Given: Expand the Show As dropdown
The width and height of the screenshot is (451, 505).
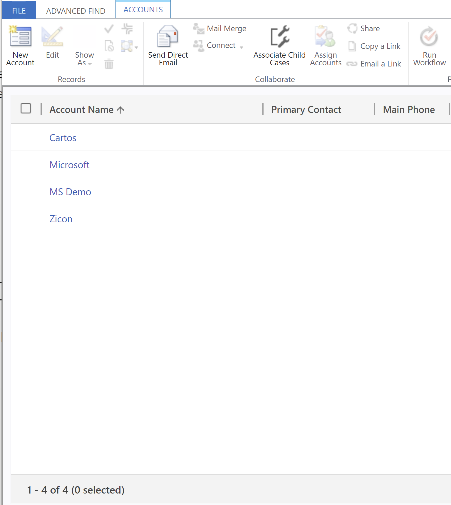Looking at the screenshot, I should click(x=84, y=59).
